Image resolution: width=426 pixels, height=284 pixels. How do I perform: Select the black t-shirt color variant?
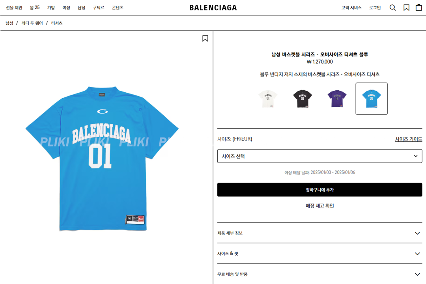303,99
